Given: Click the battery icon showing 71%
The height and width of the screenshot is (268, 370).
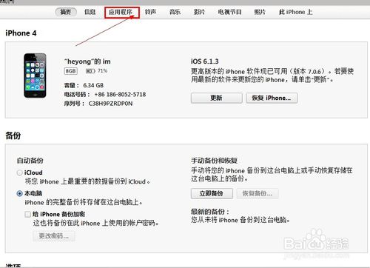Looking at the screenshot, I should 90,71.
